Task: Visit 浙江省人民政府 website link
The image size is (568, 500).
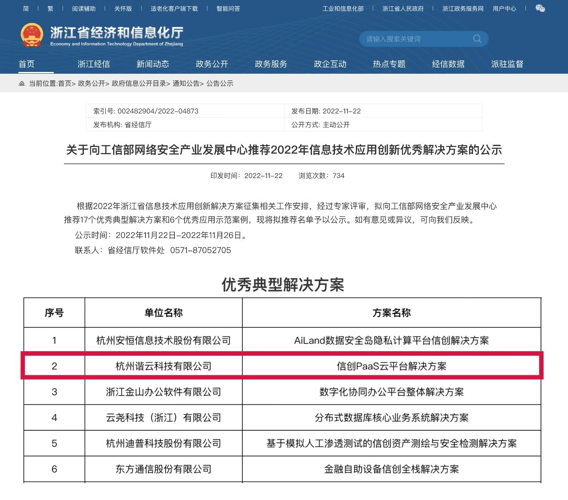Action: 403,8
